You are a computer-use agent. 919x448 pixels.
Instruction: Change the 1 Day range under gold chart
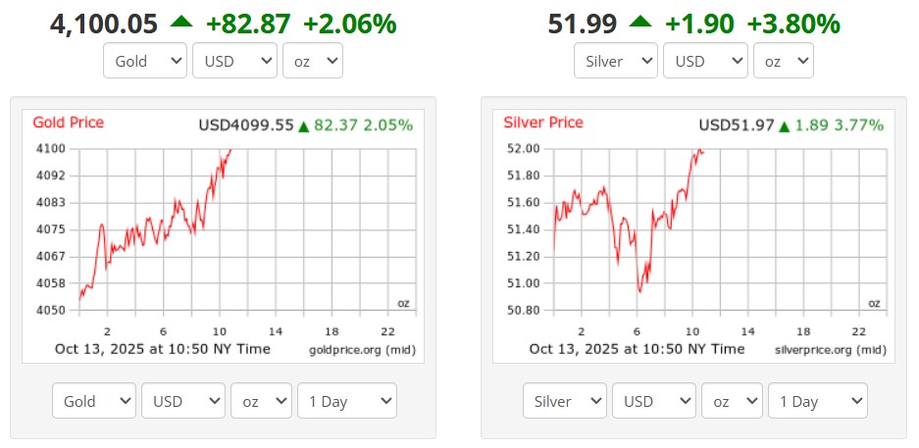click(x=347, y=401)
